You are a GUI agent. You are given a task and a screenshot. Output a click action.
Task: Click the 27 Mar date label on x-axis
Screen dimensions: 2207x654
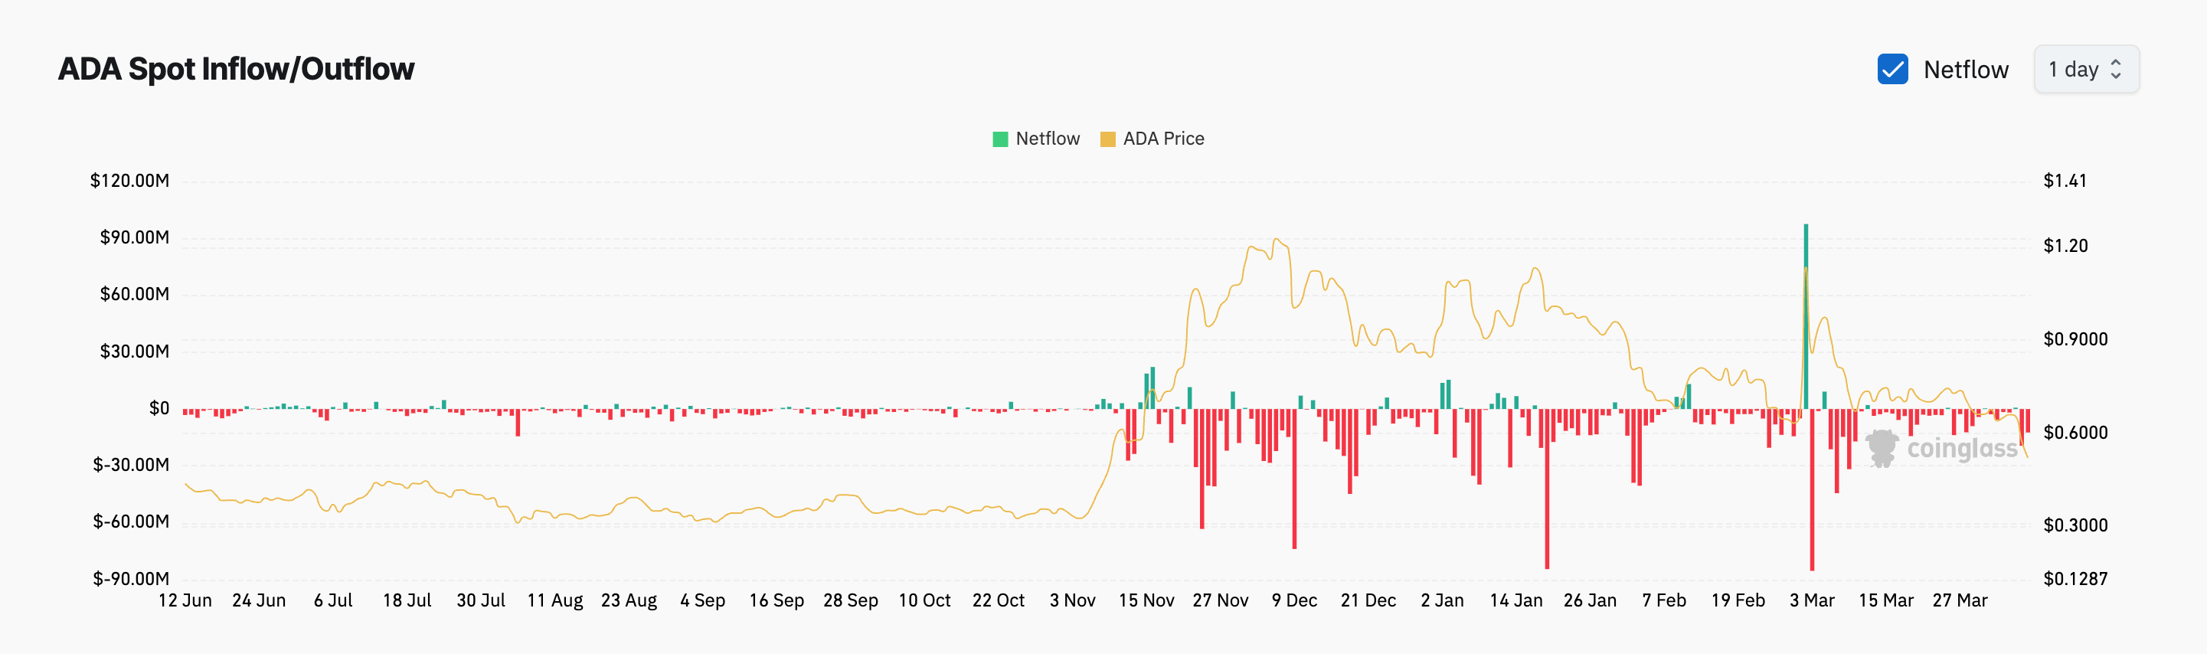point(1960,601)
